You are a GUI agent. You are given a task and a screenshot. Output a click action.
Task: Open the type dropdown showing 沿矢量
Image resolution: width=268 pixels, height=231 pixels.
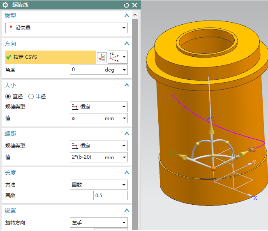pyautogui.click(x=66, y=28)
